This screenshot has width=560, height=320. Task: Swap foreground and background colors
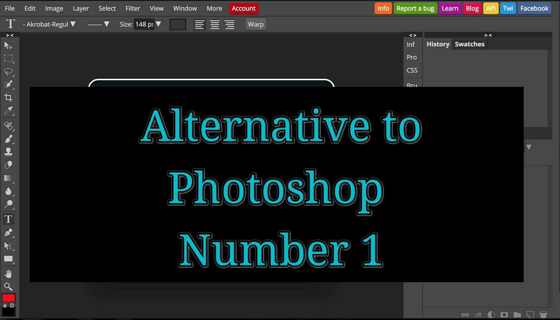click(5, 305)
